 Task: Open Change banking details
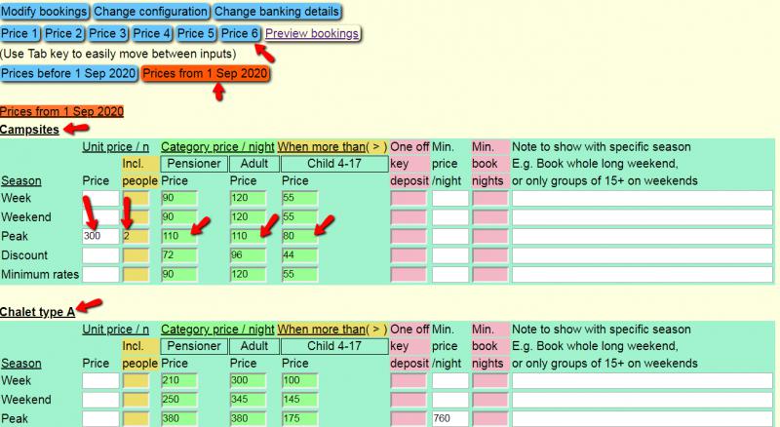tap(277, 12)
